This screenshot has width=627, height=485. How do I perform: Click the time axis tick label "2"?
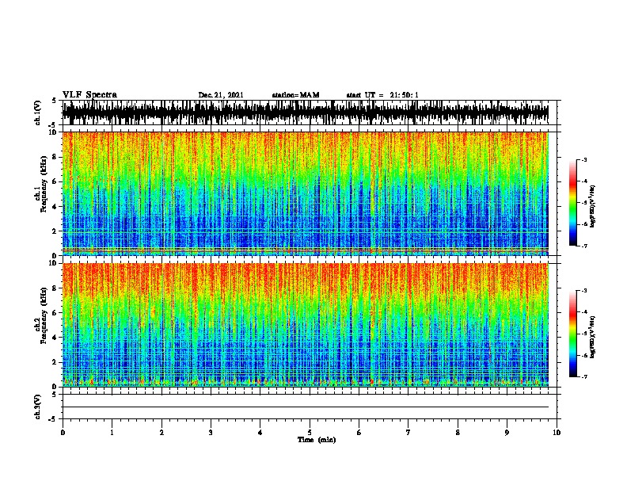tap(161, 433)
